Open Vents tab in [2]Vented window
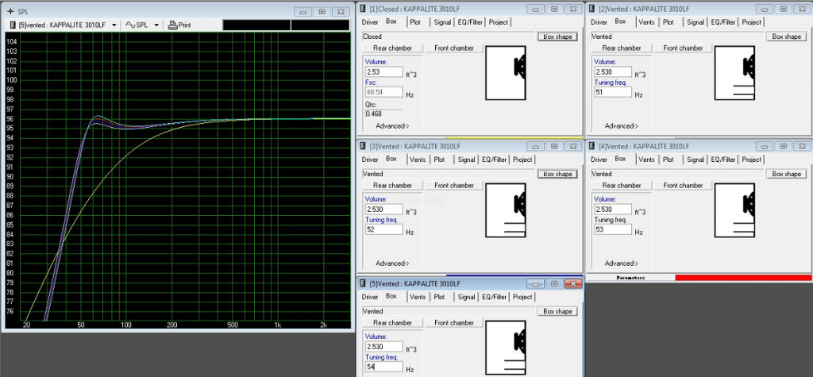 click(x=646, y=22)
